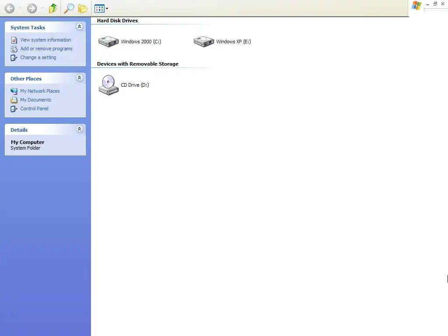The width and height of the screenshot is (448, 336).
Task: Minimize the window
Action: tap(427, 4)
